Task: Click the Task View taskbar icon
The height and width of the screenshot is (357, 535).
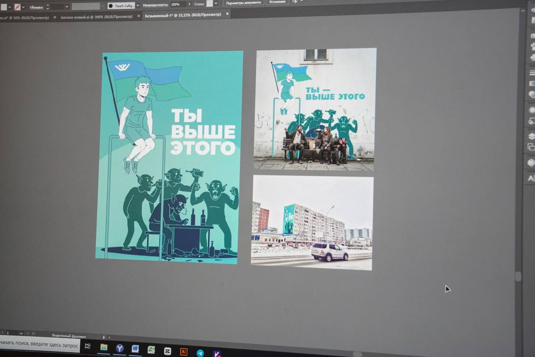Action: pyautogui.click(x=88, y=346)
